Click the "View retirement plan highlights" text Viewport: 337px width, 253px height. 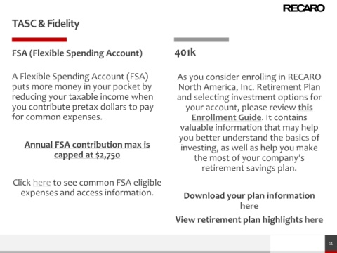point(239,220)
